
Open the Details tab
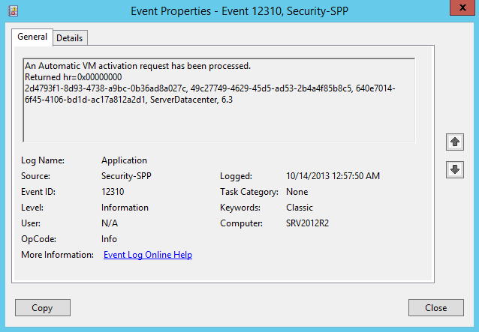coord(70,37)
